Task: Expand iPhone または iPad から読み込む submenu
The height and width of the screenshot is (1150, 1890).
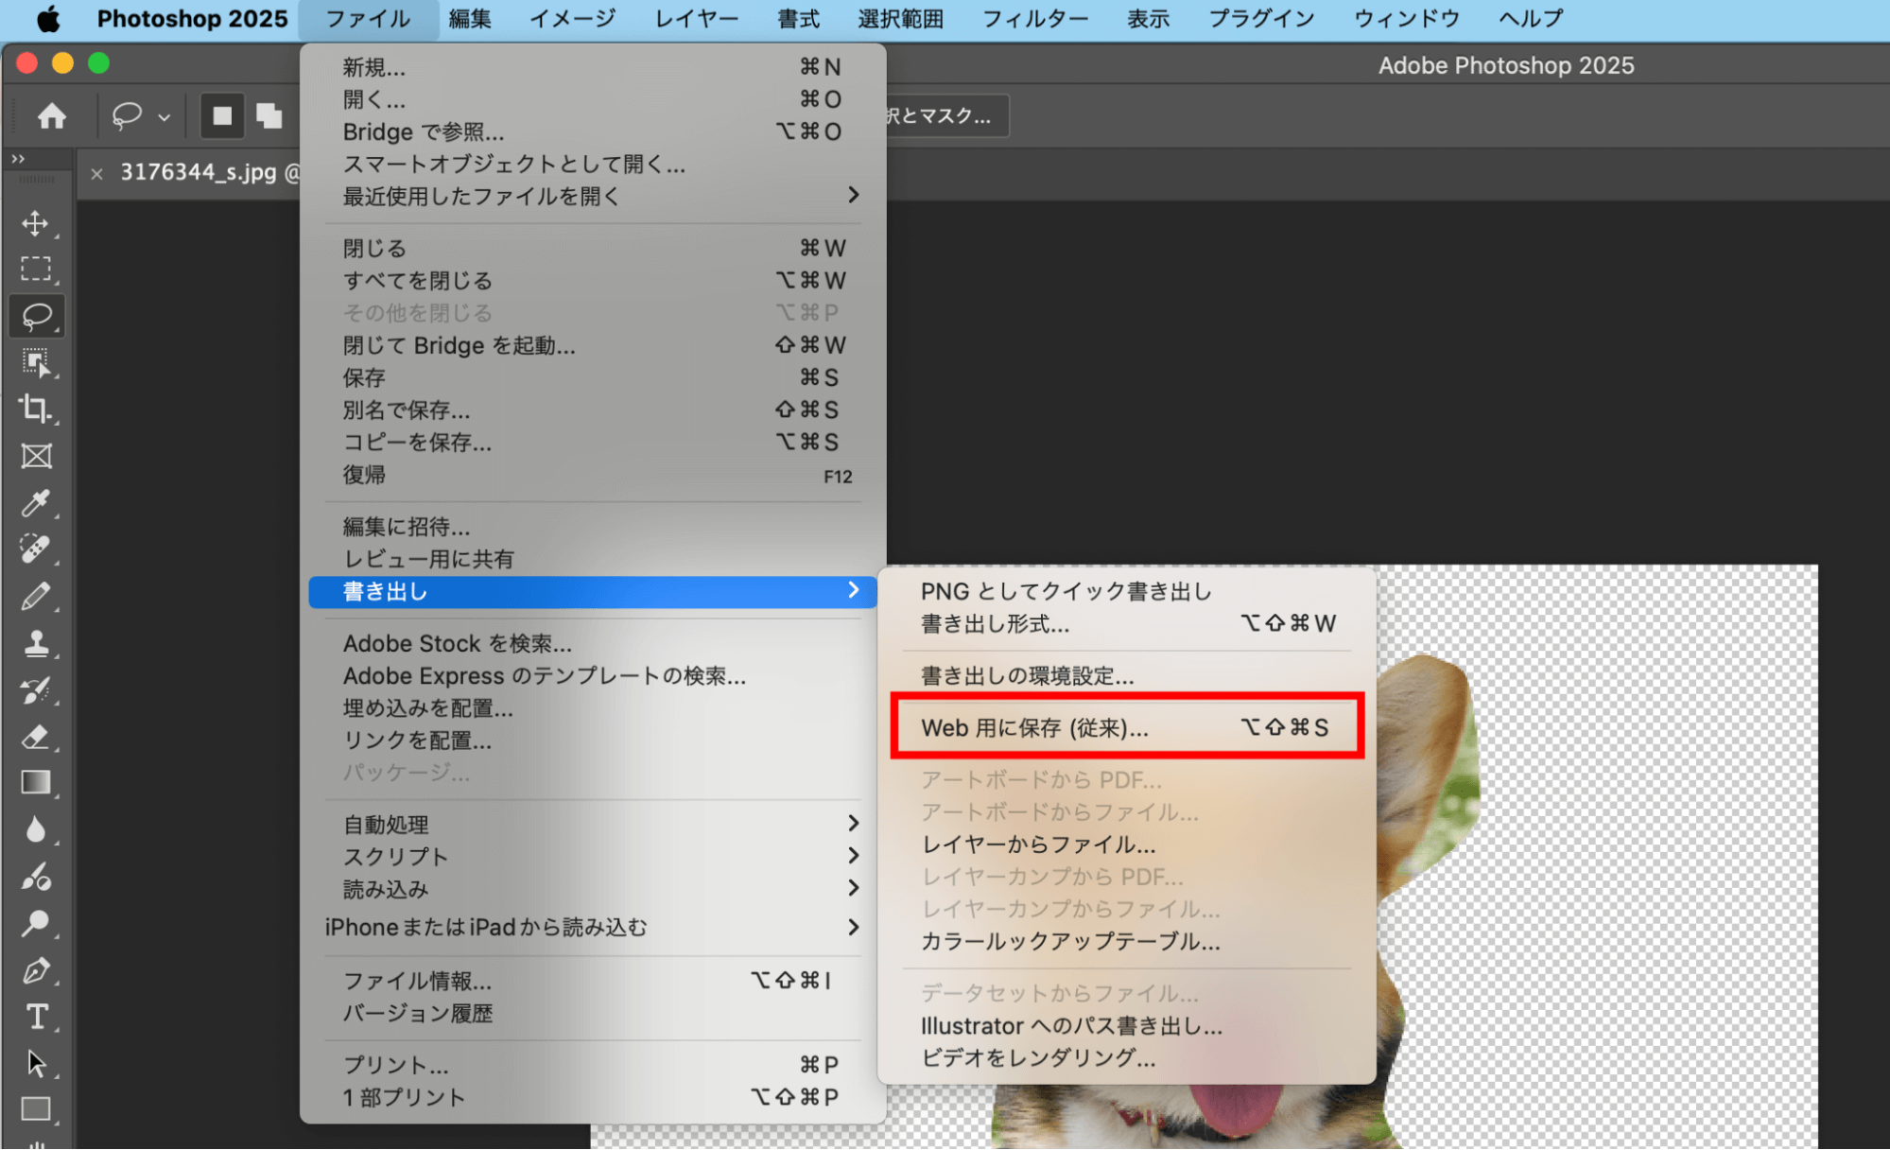Action: click(593, 928)
